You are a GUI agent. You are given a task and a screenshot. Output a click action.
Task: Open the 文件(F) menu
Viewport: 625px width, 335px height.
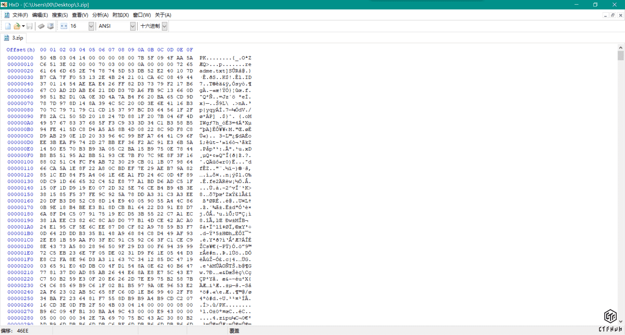(20, 15)
